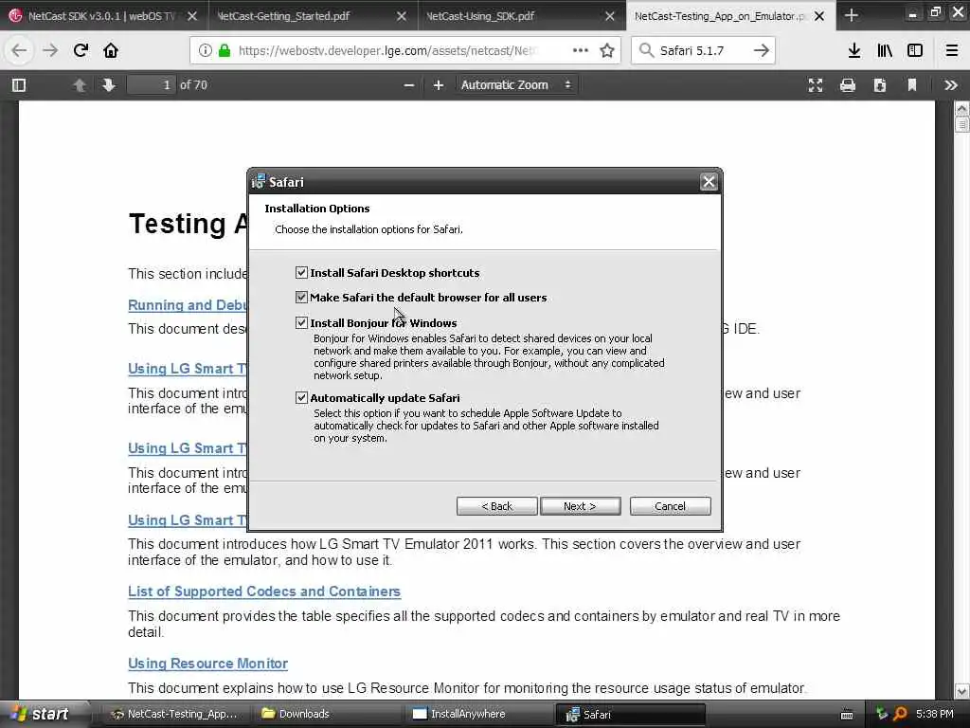Toggle Make Safari the default browser
This screenshot has width=970, height=728.
(x=301, y=297)
